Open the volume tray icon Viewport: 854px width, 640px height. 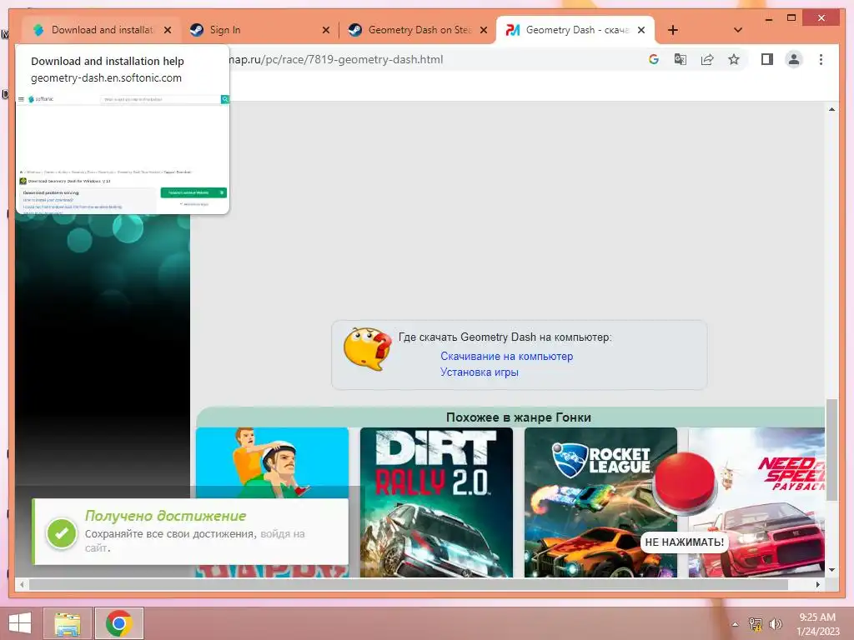click(776, 624)
